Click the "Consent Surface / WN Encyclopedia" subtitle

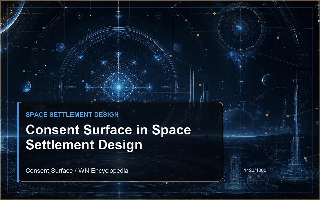pyautogui.click(x=77, y=170)
